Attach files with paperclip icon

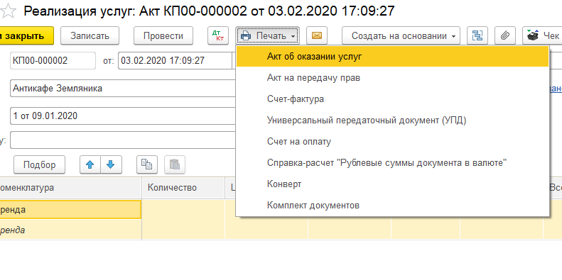tap(505, 35)
